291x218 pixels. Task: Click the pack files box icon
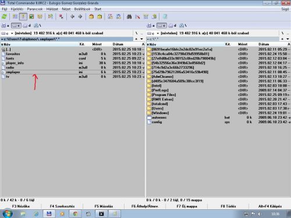click(91, 17)
